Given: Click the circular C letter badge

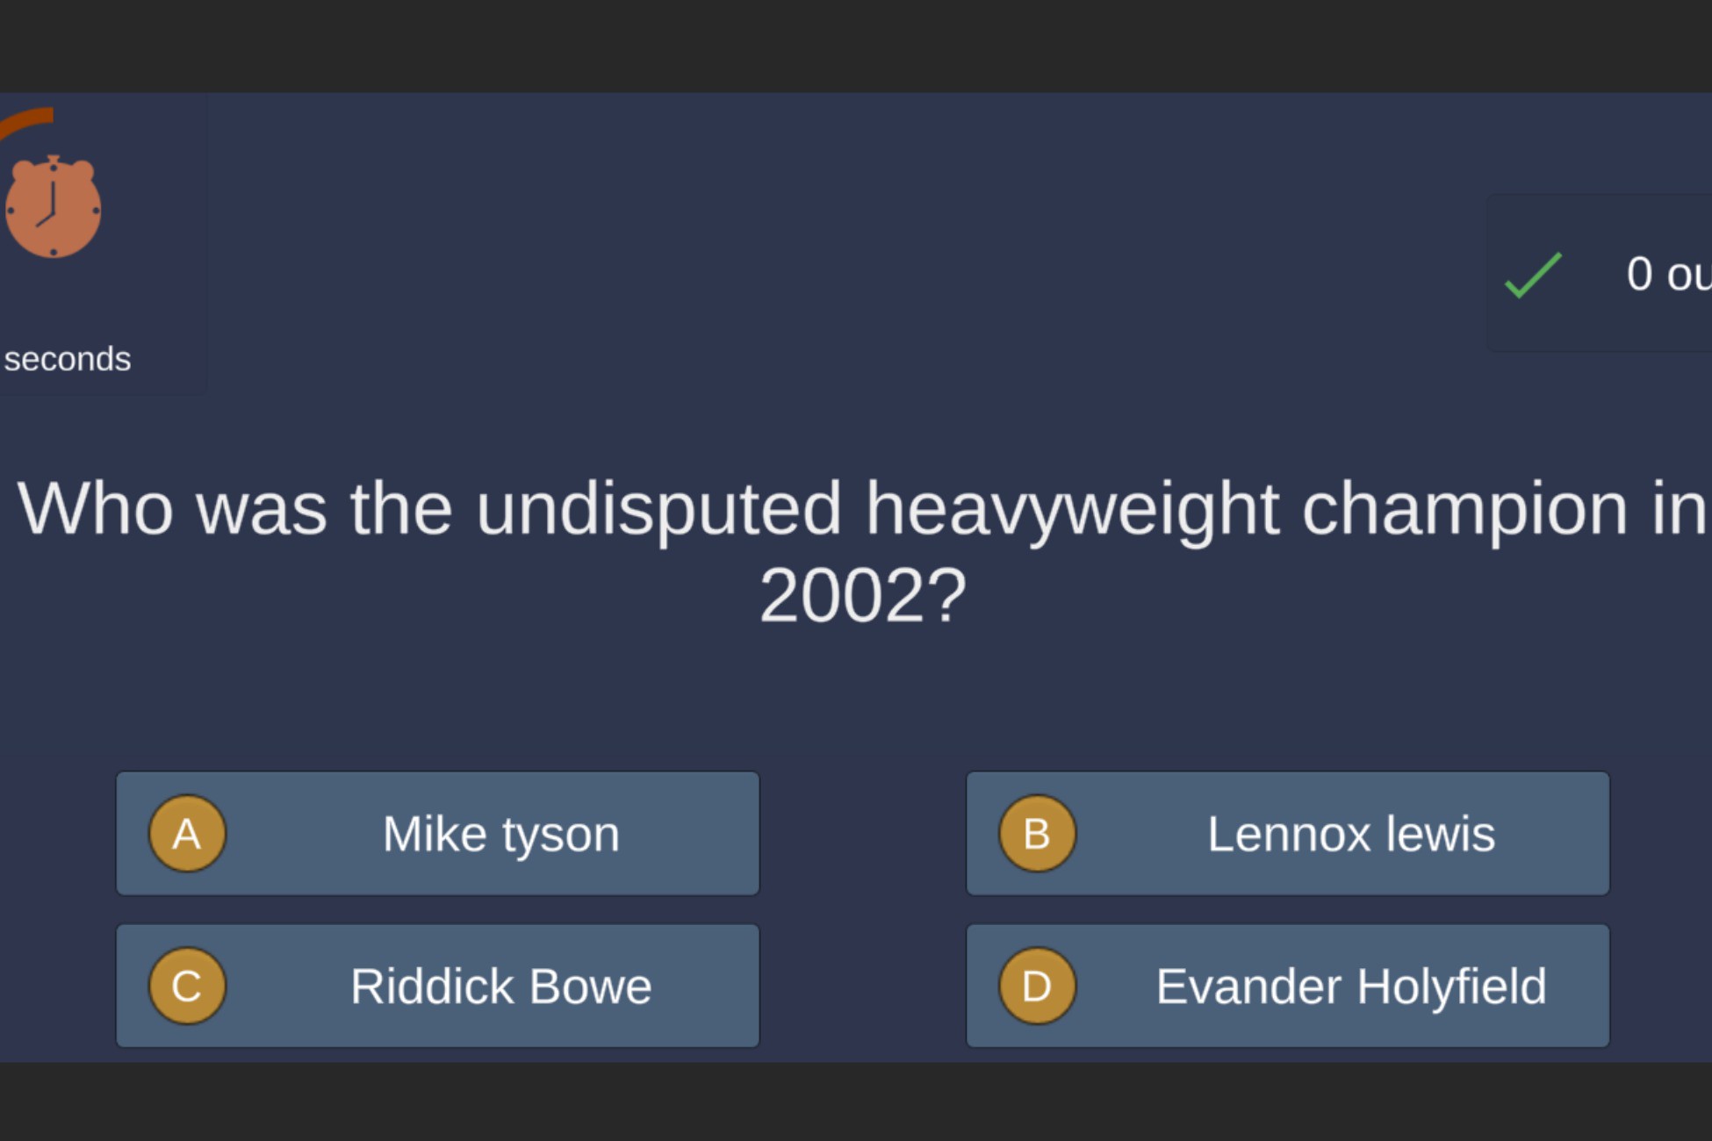Looking at the screenshot, I should click(x=187, y=986).
